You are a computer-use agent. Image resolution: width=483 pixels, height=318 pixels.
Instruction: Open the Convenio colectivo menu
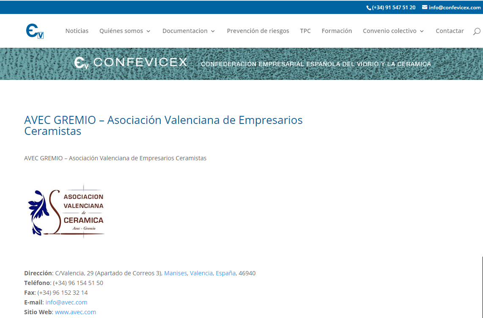coord(390,31)
